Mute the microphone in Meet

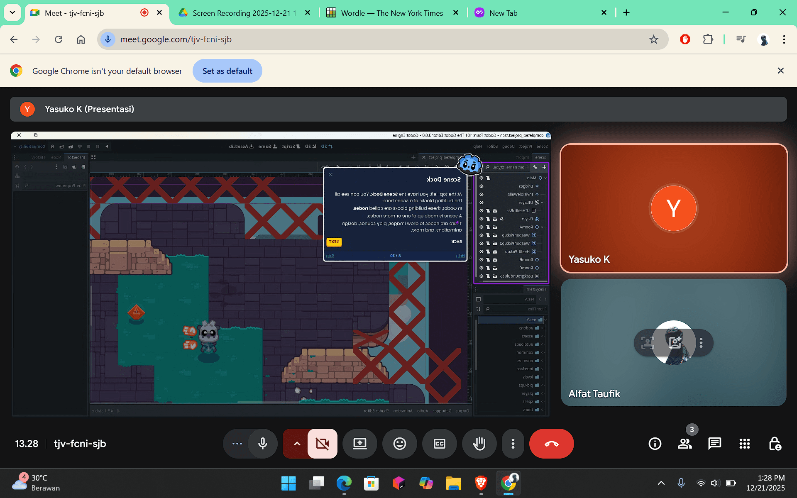262,444
